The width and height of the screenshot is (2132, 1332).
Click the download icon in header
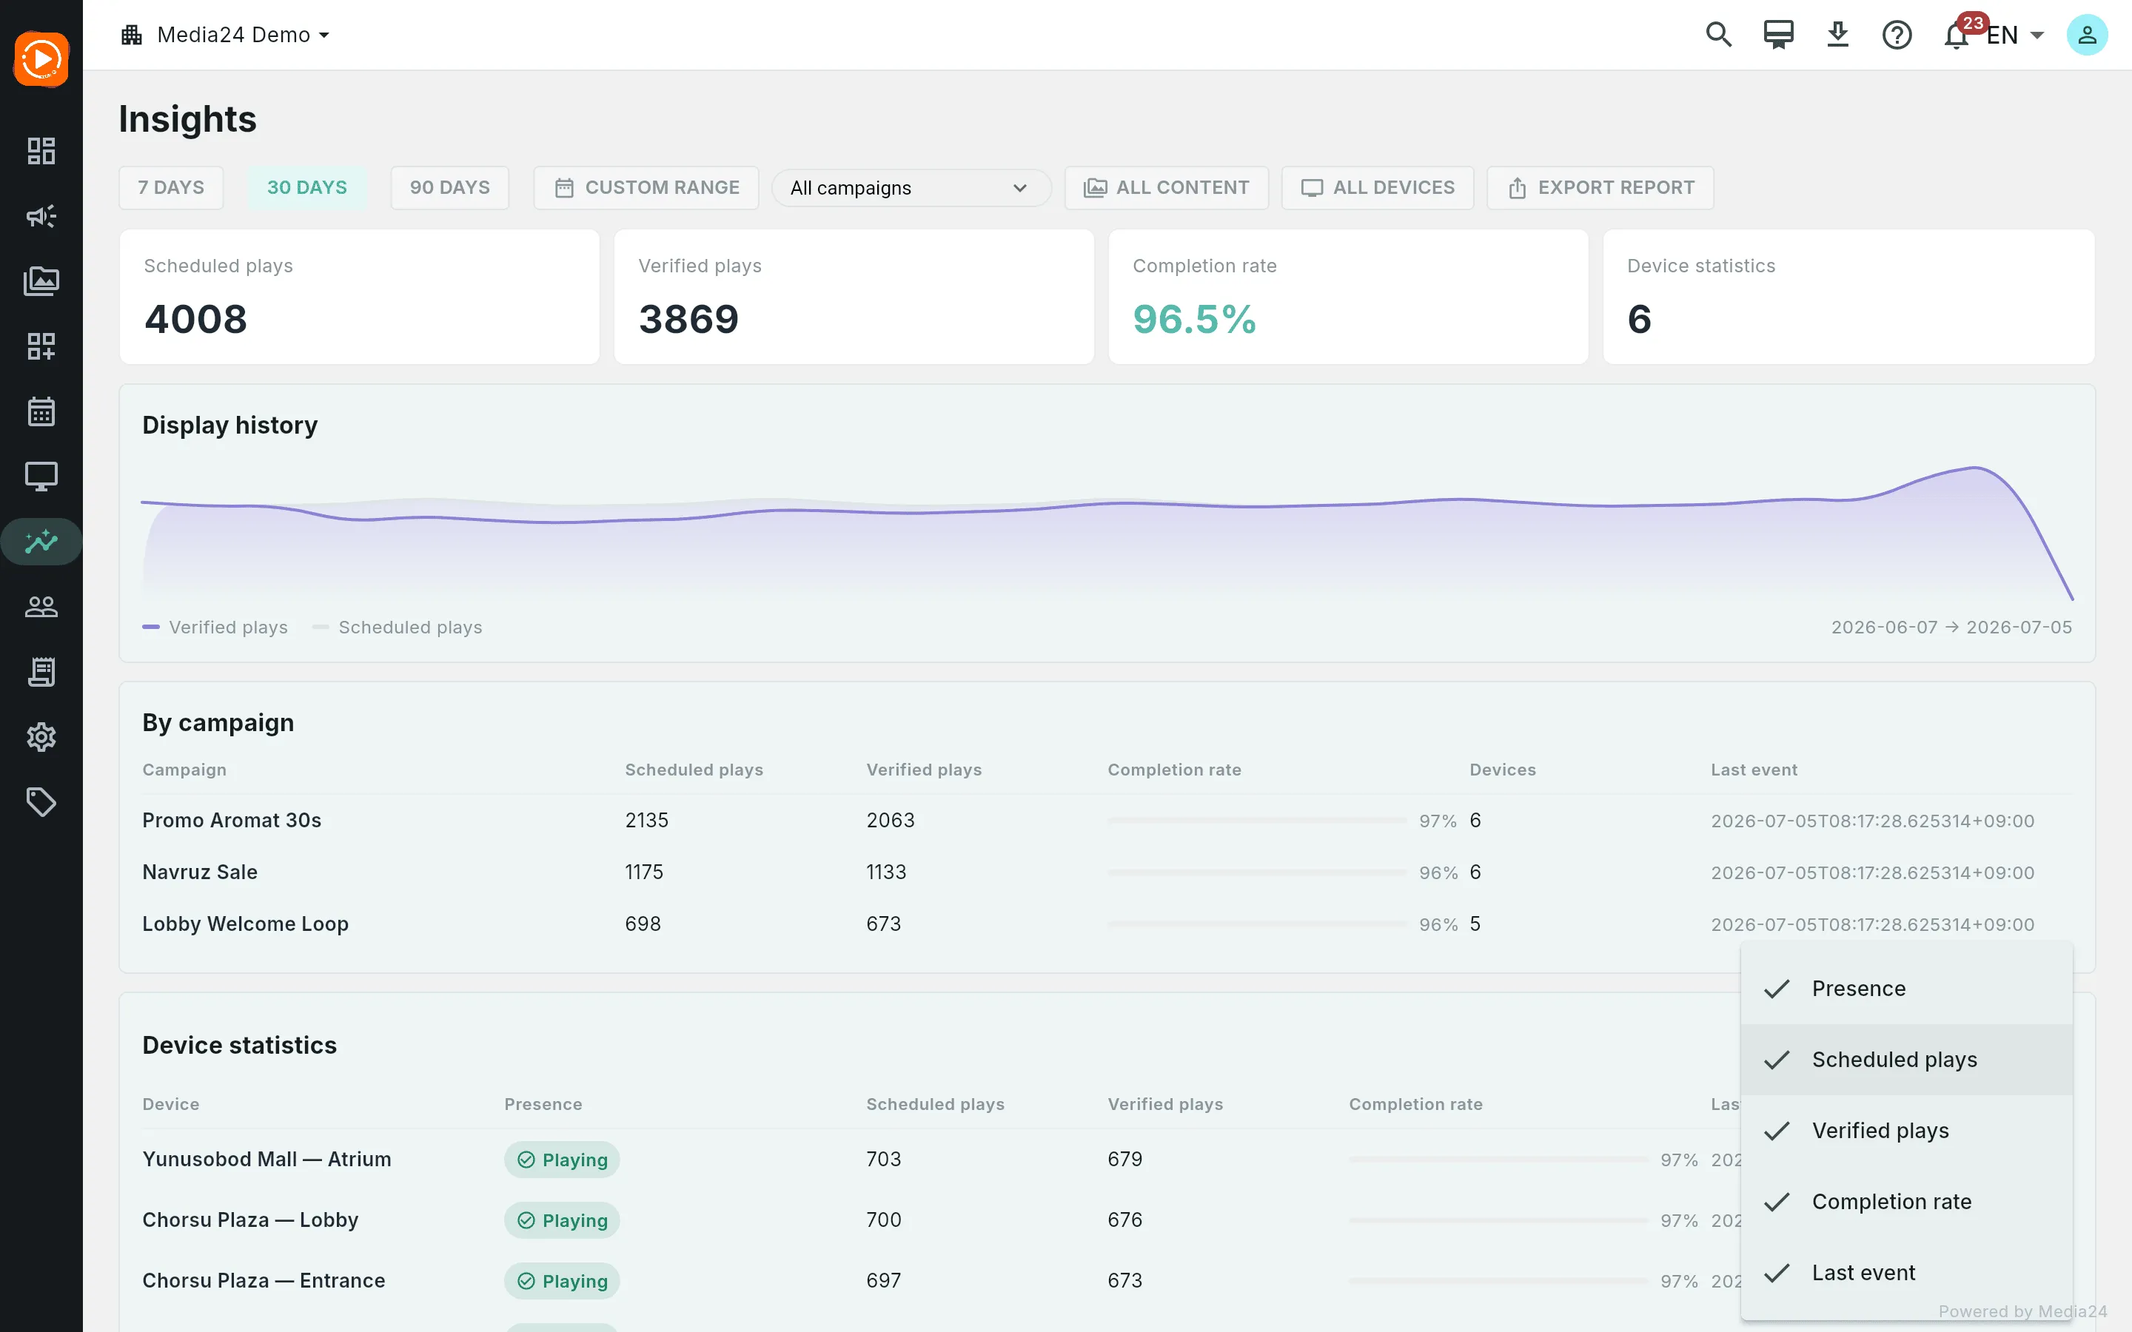(1838, 36)
